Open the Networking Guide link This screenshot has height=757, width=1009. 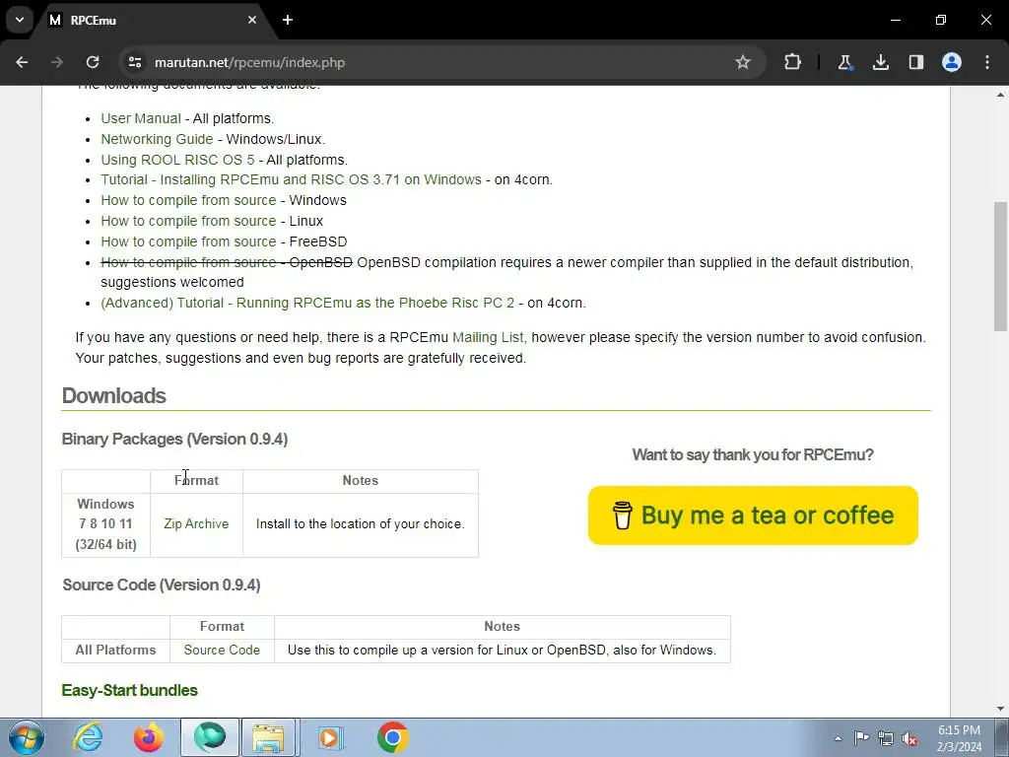click(x=157, y=139)
